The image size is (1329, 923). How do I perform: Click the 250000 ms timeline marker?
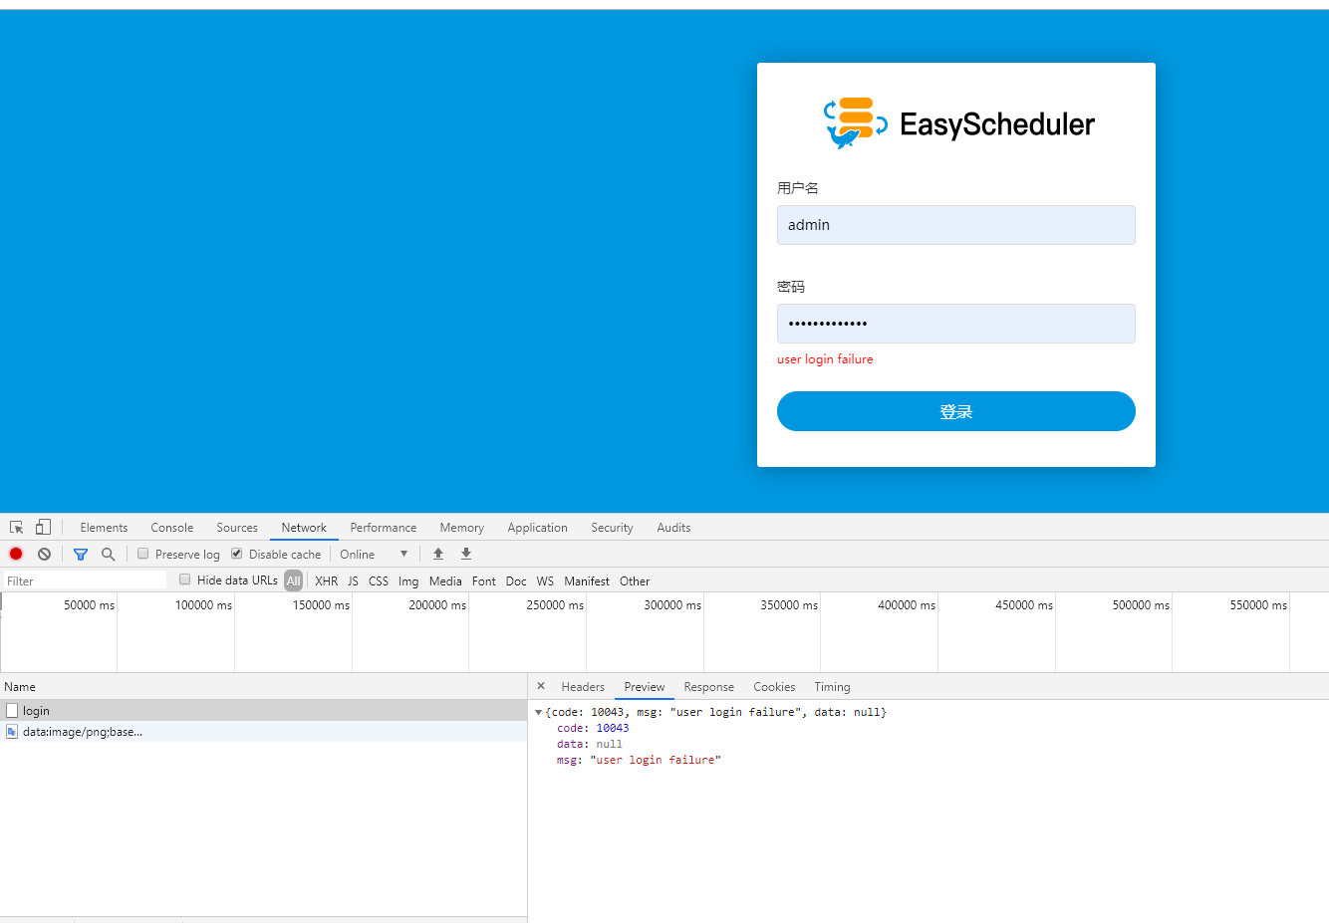point(555,605)
